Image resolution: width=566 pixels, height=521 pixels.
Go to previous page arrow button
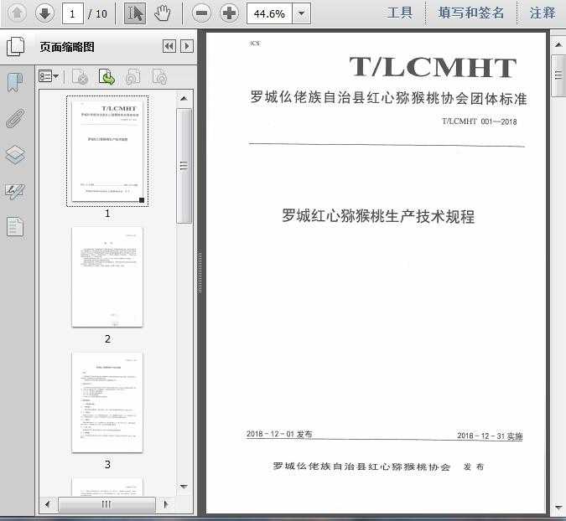pos(17,13)
